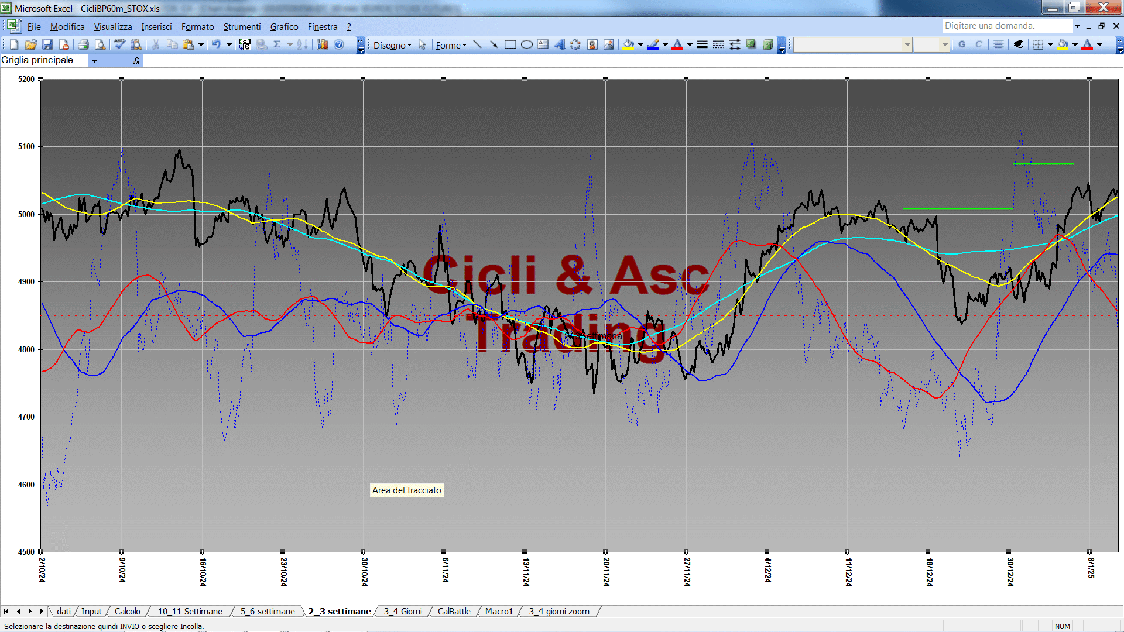Switch to the Calcolo sheet tab
Screen dimensions: 1124x632
tap(127, 612)
